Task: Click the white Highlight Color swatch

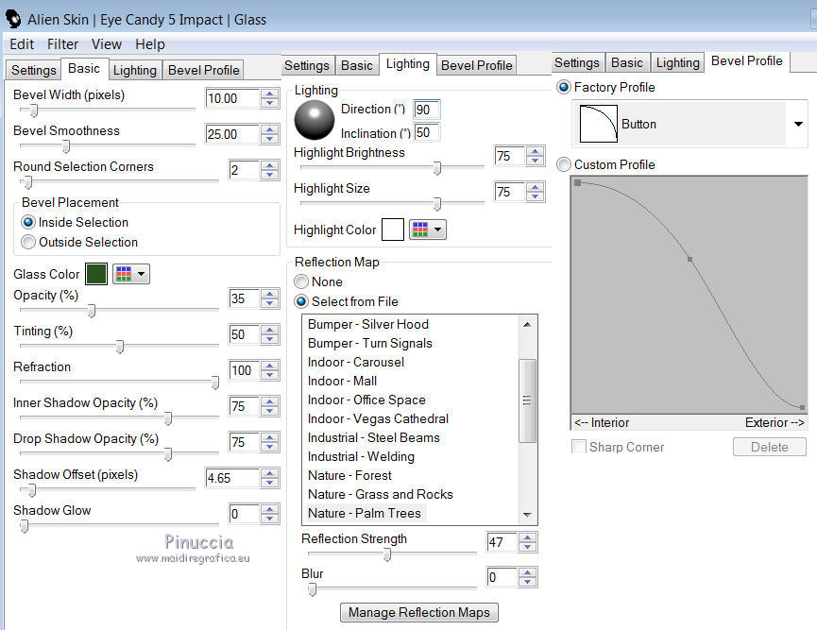Action: coord(393,230)
